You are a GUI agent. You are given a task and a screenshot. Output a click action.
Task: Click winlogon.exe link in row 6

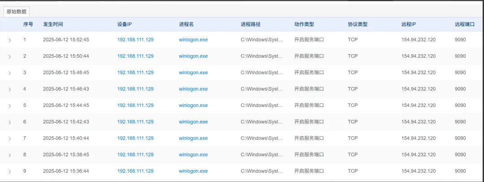193,122
